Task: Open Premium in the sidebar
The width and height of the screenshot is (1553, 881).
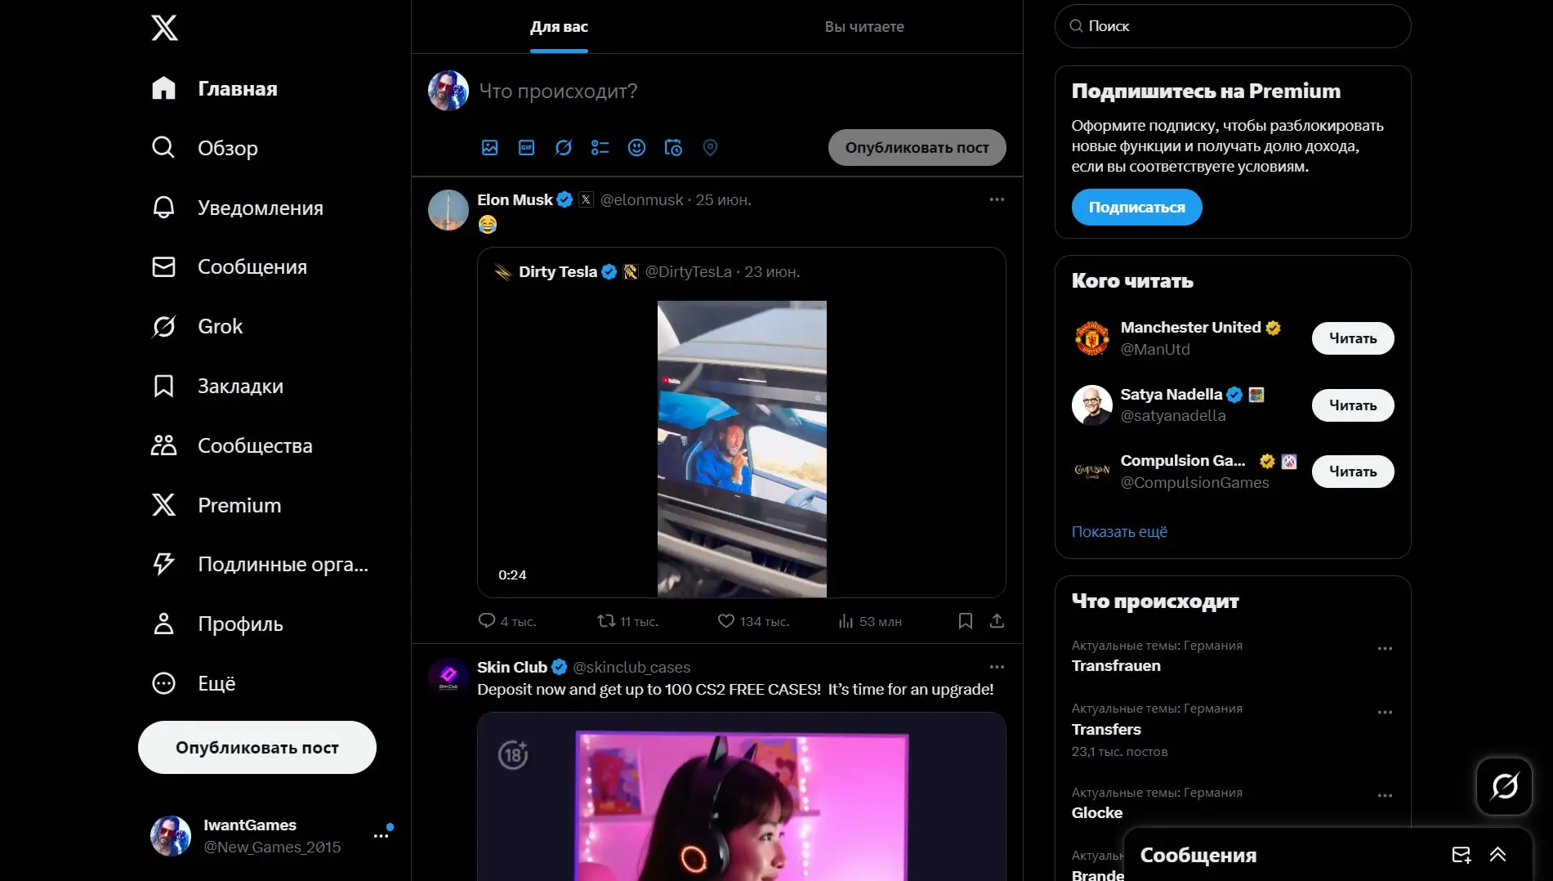Action: click(216, 505)
